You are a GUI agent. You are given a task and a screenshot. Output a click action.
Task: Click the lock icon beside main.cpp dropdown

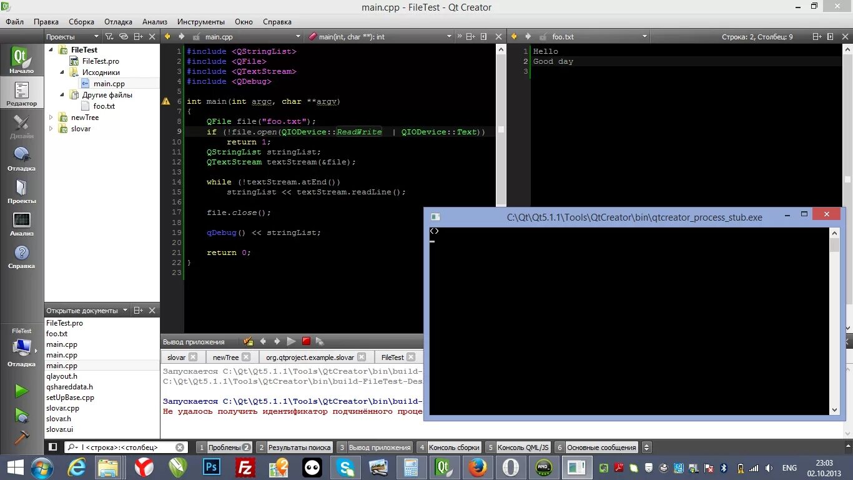coord(197,37)
